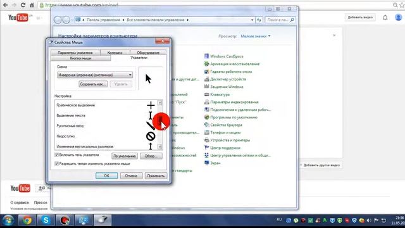Open Просмотр: Мелкие значки dropdown
This screenshot has width=405, height=228.
click(255, 36)
